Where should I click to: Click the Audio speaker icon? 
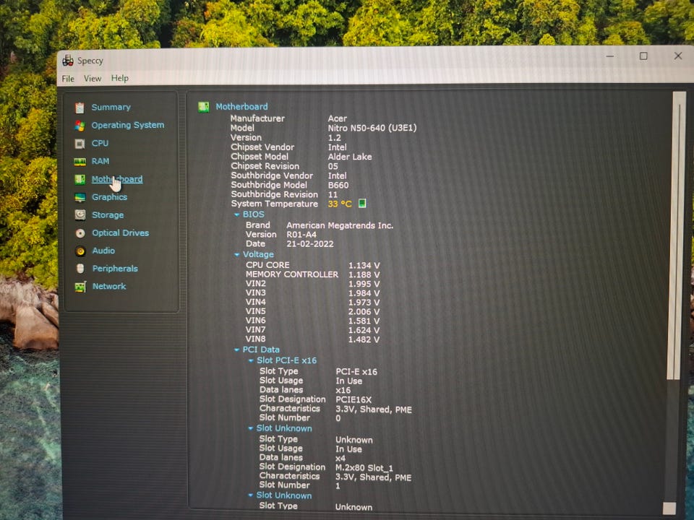[x=80, y=251]
